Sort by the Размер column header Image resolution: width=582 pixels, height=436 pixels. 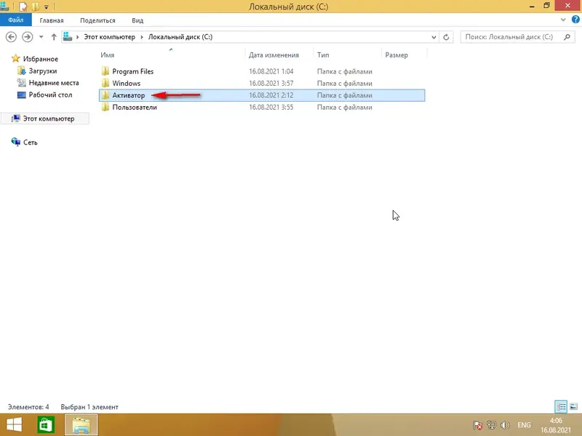[x=396, y=55]
